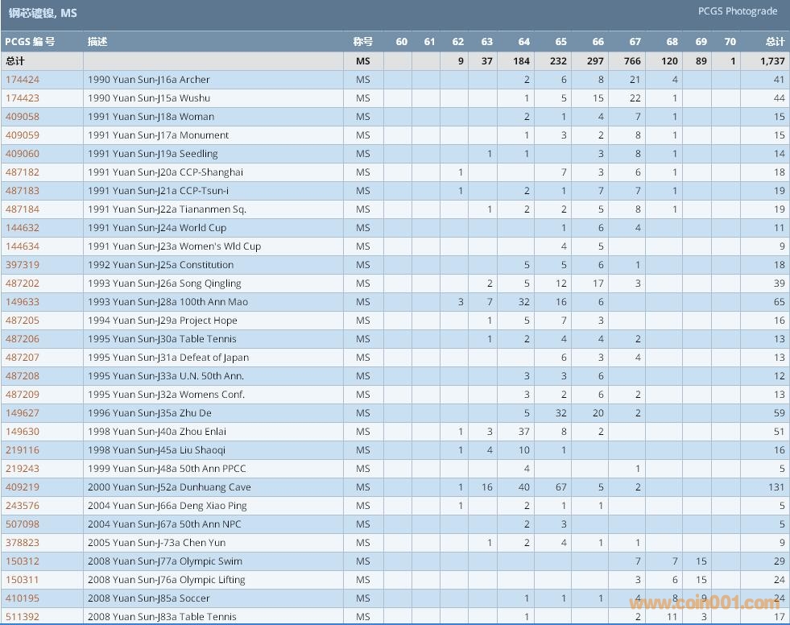Open PCGS number 397319 Constitution
Viewport: 790px width, 625px height.
(x=23, y=265)
